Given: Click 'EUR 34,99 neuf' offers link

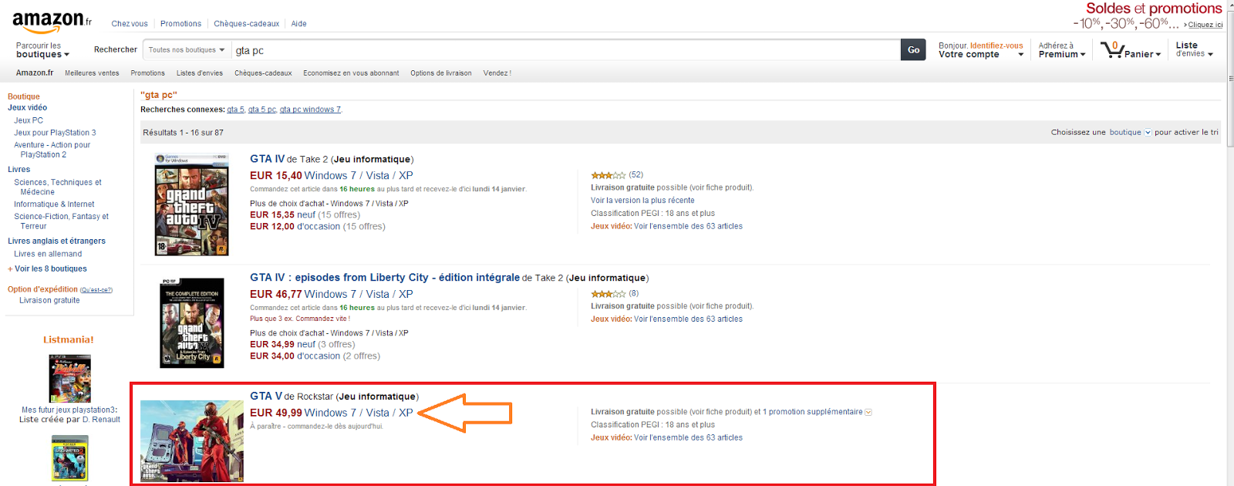Looking at the screenshot, I should click(x=282, y=345).
